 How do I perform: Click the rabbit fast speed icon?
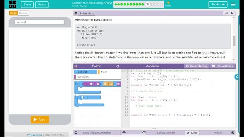[x=144, y=132]
